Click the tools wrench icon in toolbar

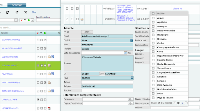(x=26, y=12)
